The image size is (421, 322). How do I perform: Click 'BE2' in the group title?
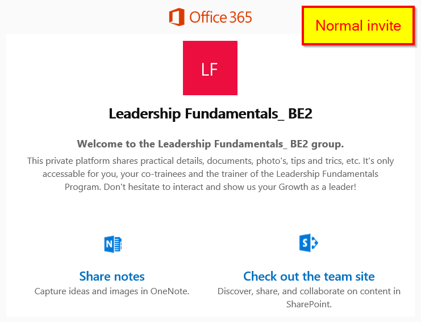point(300,113)
